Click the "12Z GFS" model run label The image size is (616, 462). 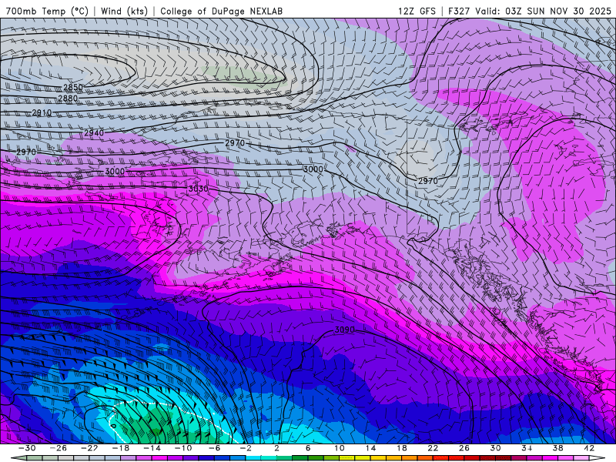pyautogui.click(x=417, y=11)
